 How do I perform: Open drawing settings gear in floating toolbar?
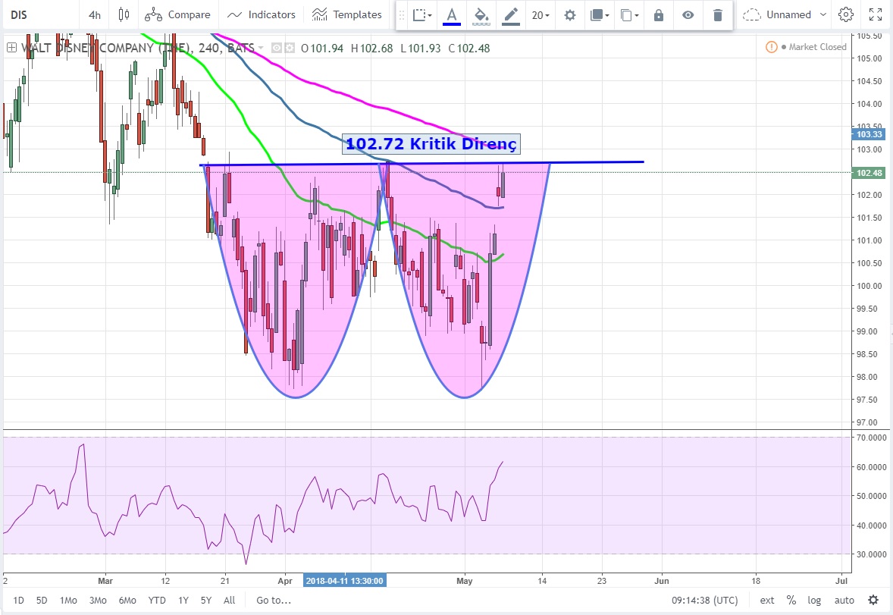[570, 15]
